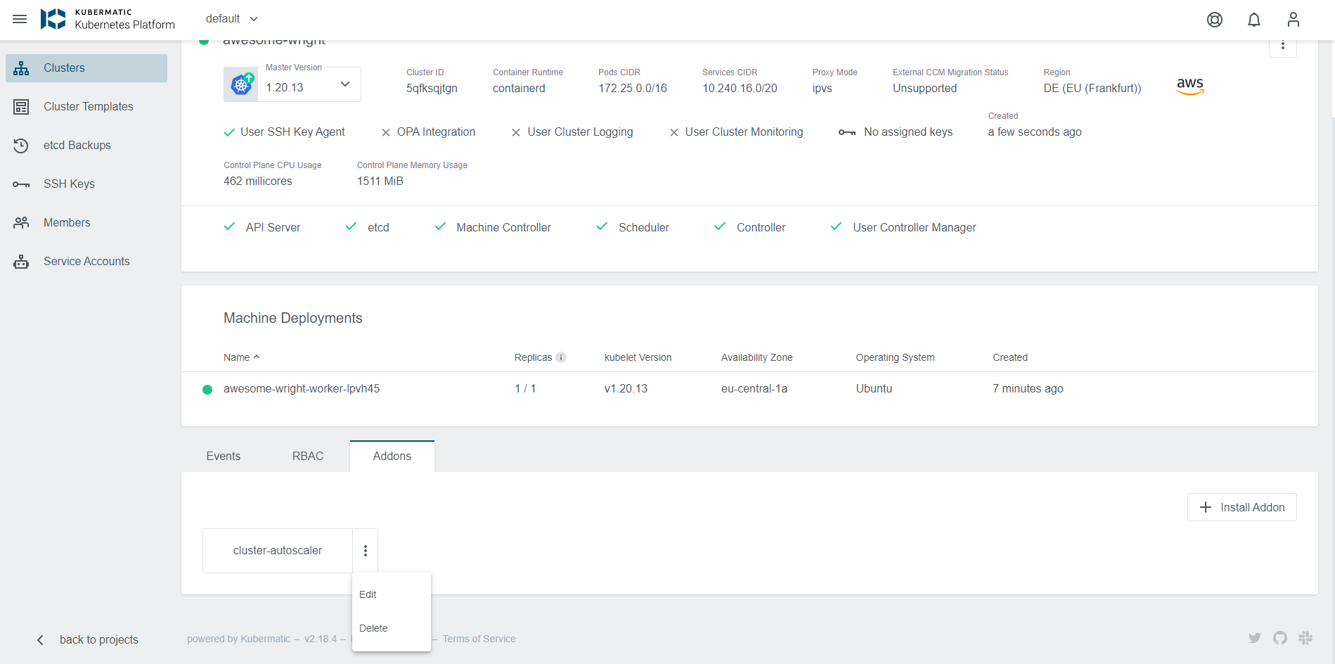Image resolution: width=1335 pixels, height=664 pixels.
Task: Click User SSH Key Agent status
Action: (284, 132)
